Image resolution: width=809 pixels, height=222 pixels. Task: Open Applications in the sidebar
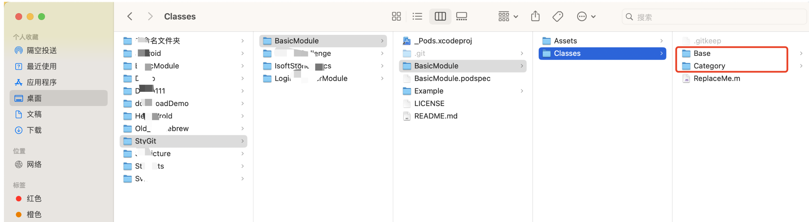[41, 83]
